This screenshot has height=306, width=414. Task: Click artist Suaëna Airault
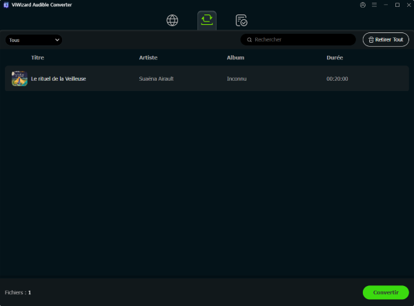point(157,79)
